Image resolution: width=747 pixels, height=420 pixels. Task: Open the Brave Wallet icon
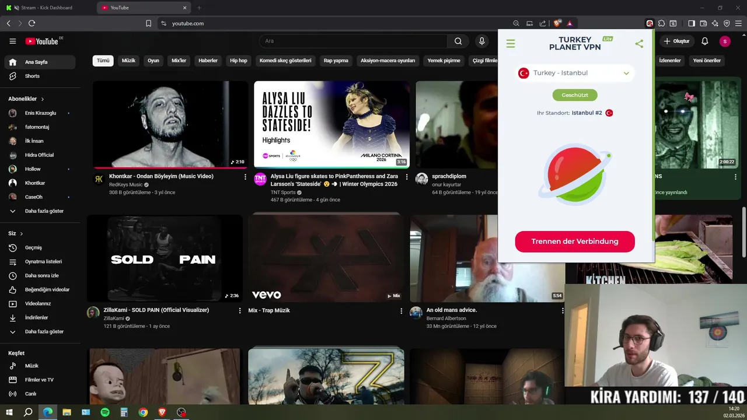(703, 23)
